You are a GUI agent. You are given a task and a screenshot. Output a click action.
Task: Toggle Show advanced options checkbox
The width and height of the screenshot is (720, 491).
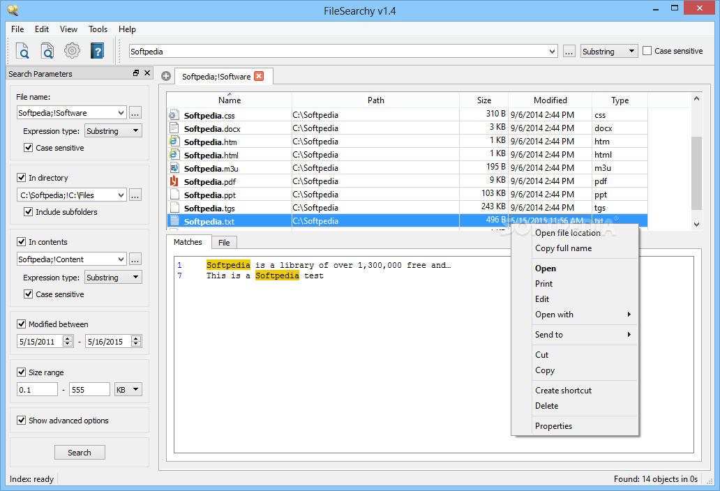pyautogui.click(x=21, y=421)
